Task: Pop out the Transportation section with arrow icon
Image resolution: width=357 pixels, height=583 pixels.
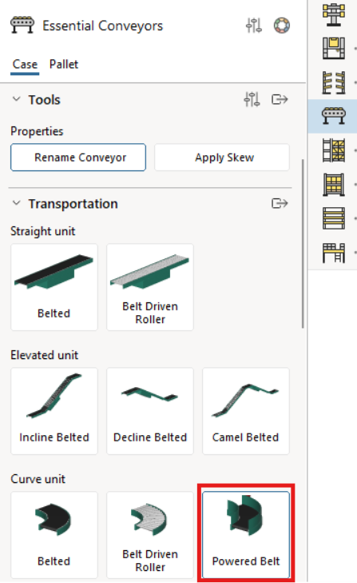Action: pos(280,203)
